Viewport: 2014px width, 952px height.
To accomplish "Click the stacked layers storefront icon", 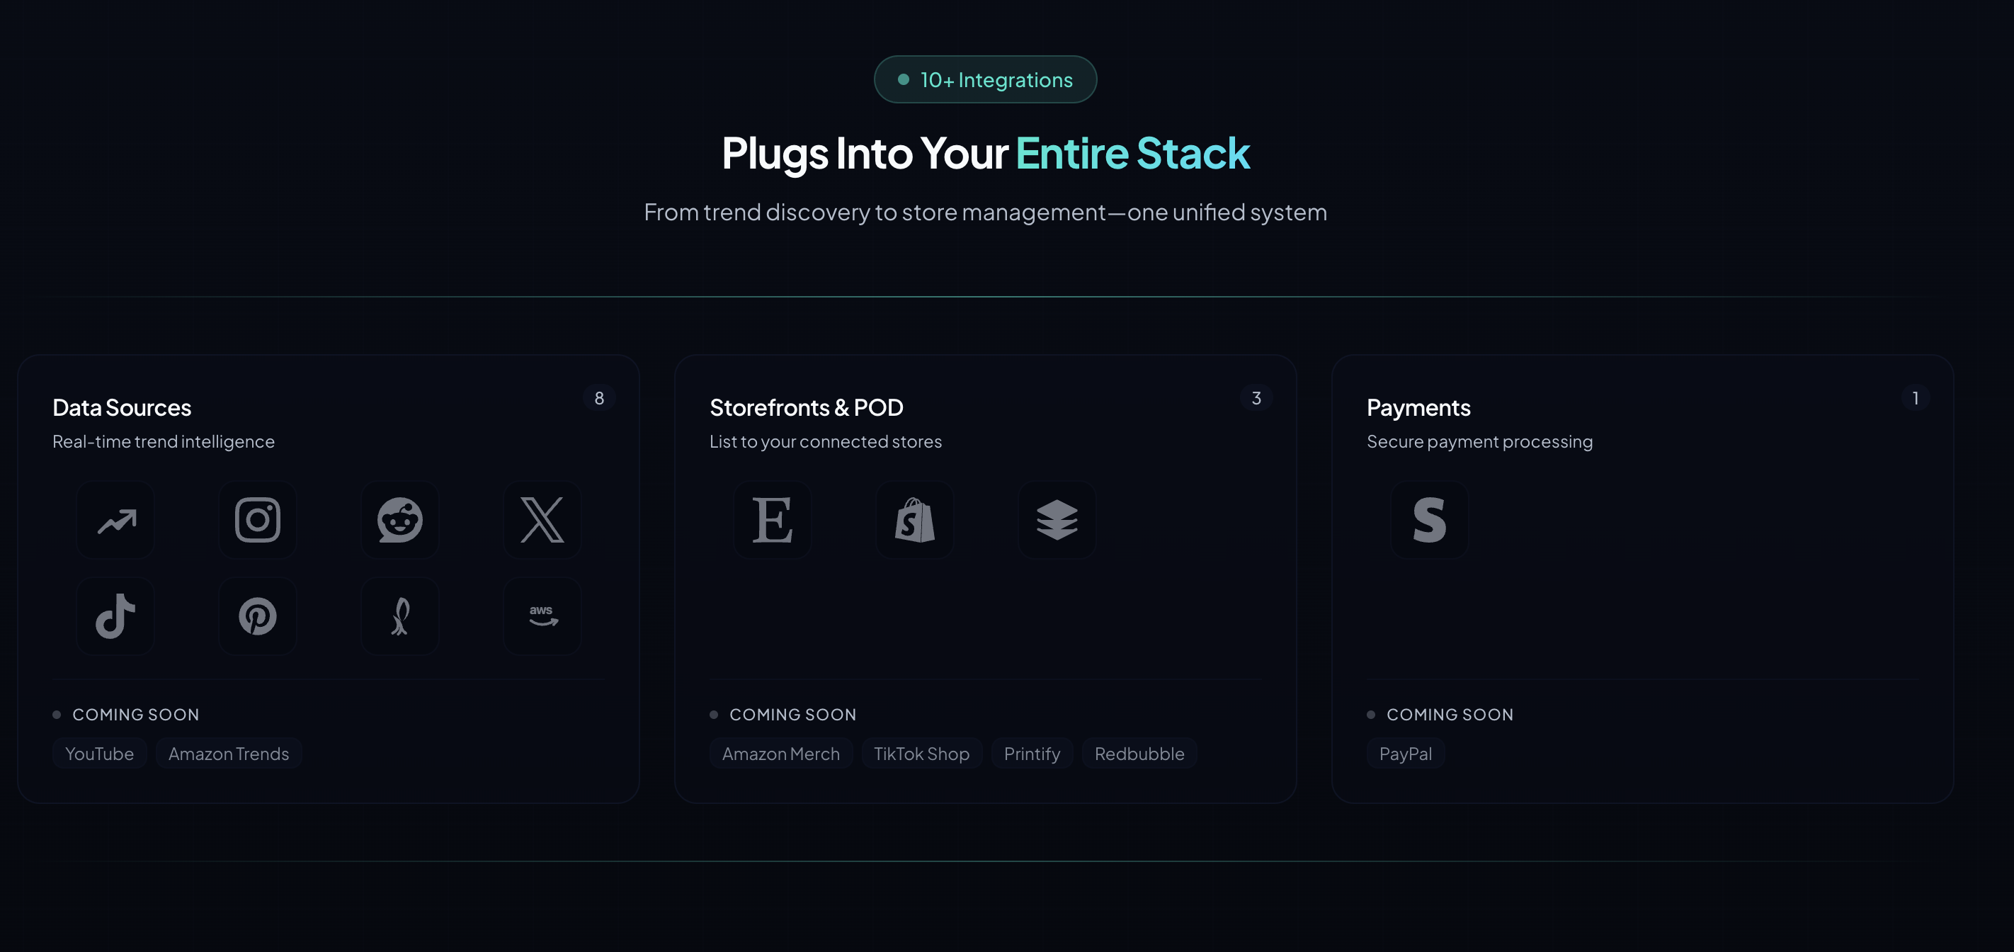I will pyautogui.click(x=1057, y=520).
